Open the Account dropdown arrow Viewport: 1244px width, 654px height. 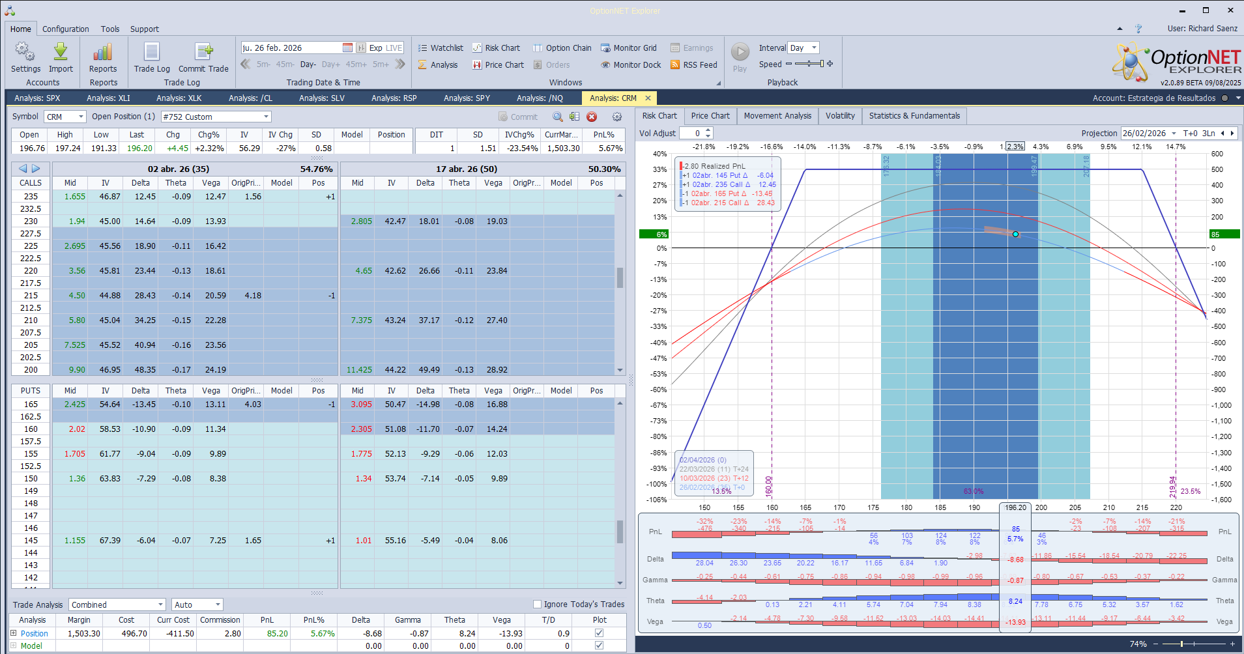[1238, 98]
